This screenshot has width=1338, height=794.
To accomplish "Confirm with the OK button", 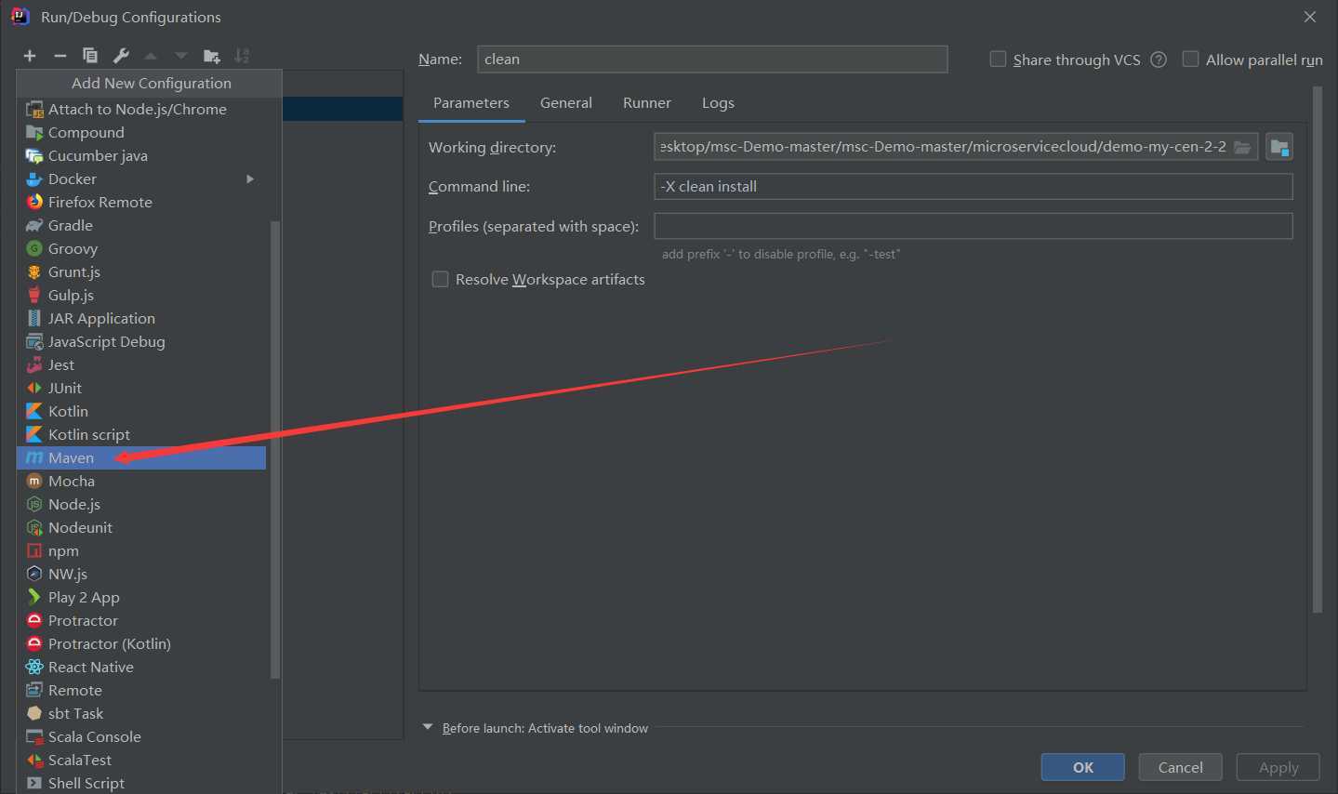I will (1083, 767).
